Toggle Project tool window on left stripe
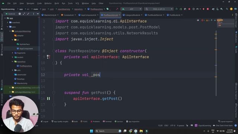This screenshot has height=134, width=238. coord(1,36)
